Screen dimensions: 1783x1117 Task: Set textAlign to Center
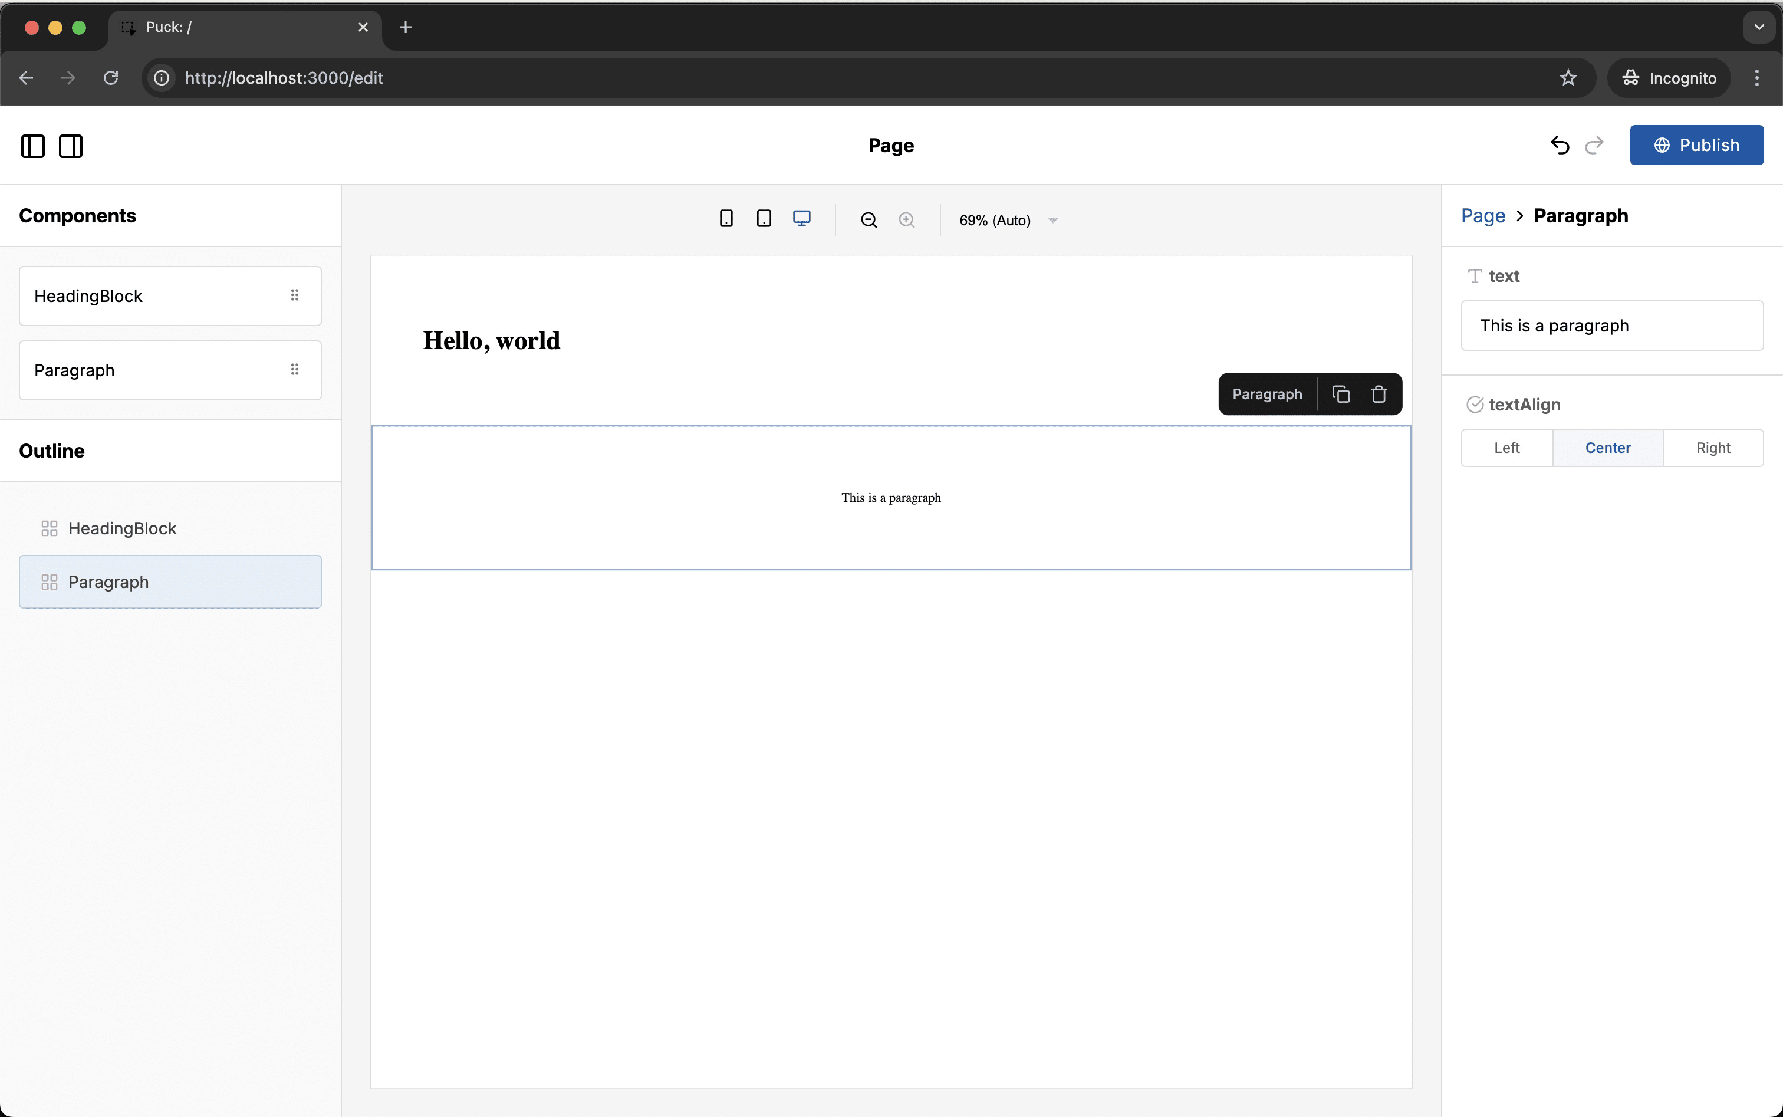(x=1607, y=448)
